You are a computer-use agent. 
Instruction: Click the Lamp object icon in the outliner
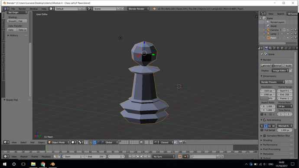(x=268, y=34)
